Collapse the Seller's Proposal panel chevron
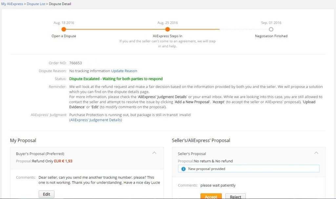This screenshot has height=199, width=336. coord(316,153)
